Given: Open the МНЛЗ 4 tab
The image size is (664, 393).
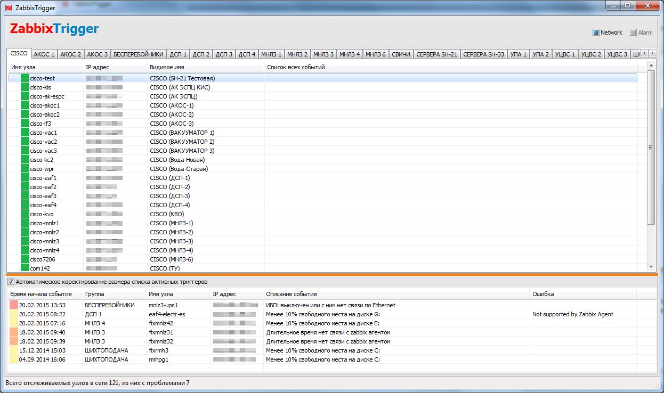Looking at the screenshot, I should tap(350, 54).
